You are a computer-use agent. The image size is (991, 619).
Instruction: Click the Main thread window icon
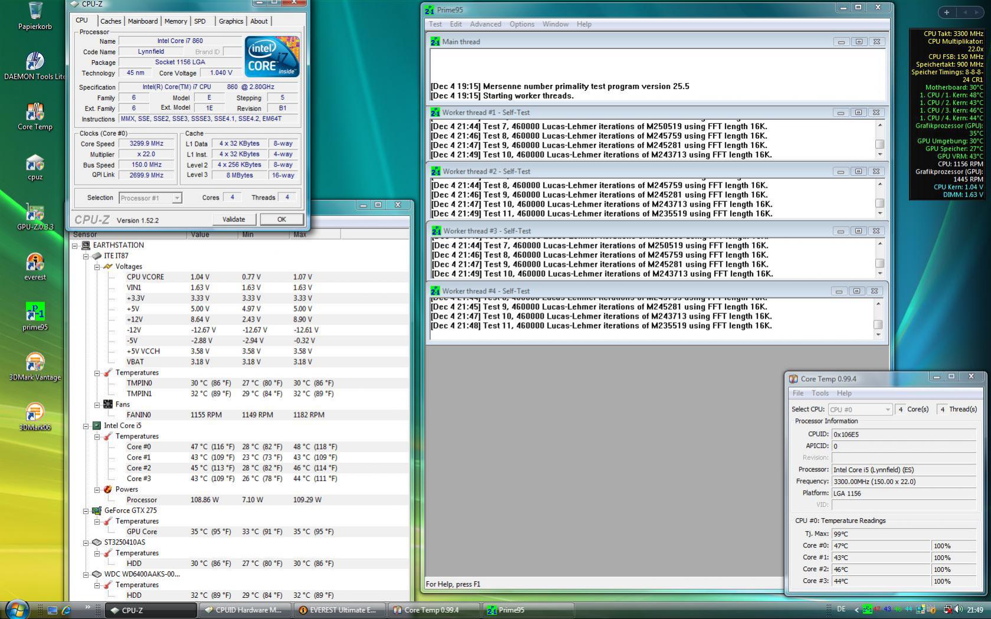click(x=435, y=41)
